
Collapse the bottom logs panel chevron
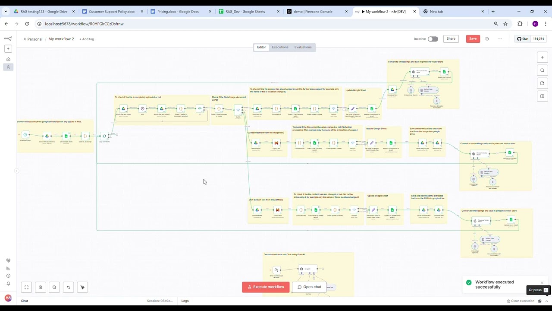coord(546,301)
